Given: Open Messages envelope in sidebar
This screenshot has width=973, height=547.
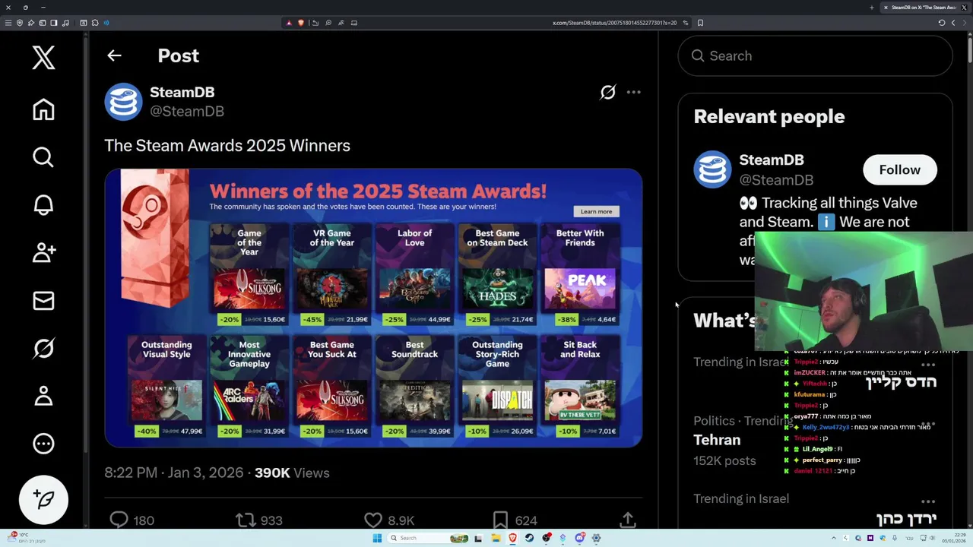Looking at the screenshot, I should tap(43, 301).
